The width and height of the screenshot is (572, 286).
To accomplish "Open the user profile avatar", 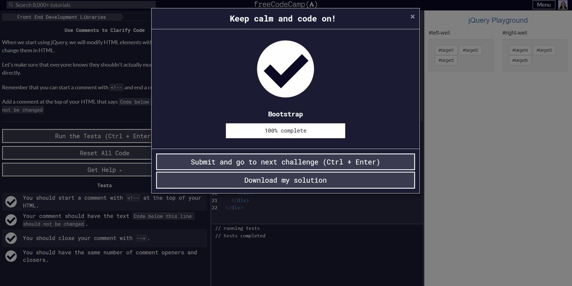I will [563, 5].
